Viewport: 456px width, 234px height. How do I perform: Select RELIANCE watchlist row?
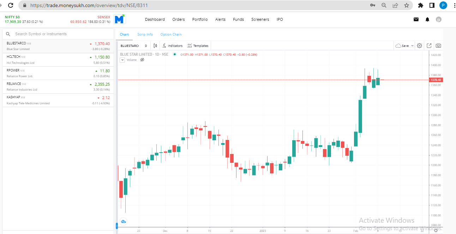58,87
